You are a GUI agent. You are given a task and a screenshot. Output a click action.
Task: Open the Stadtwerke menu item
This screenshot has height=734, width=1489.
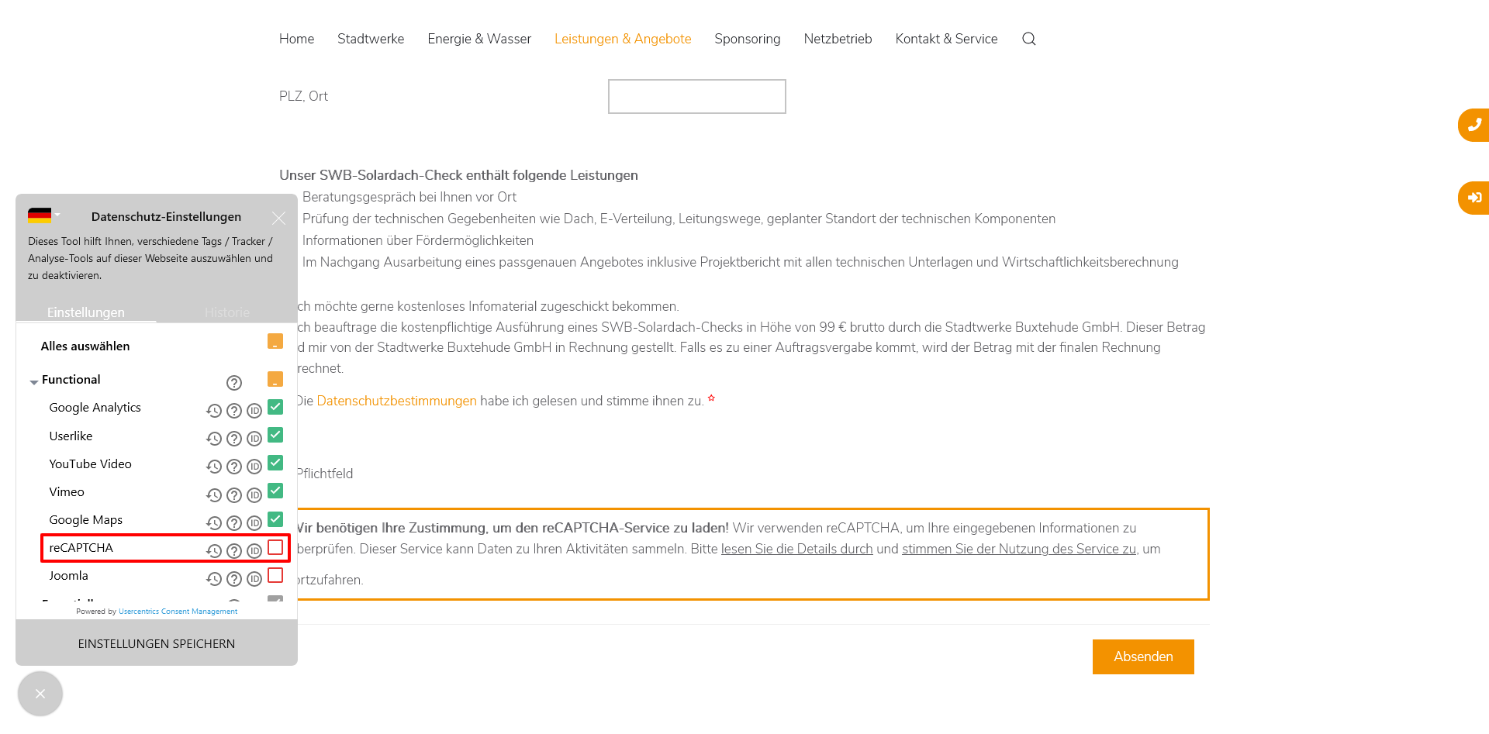(371, 39)
